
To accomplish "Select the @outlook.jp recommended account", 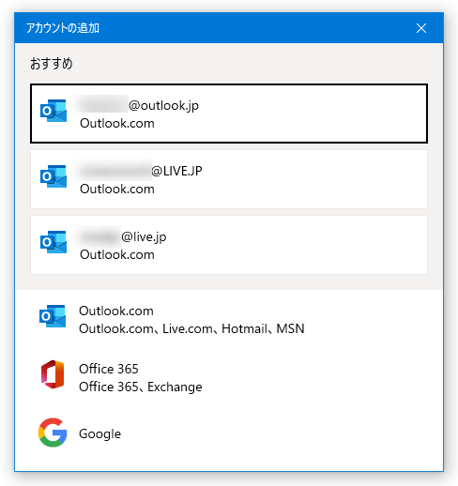I will tap(229, 114).
